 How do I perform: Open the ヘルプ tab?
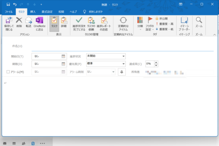coord(73,12)
